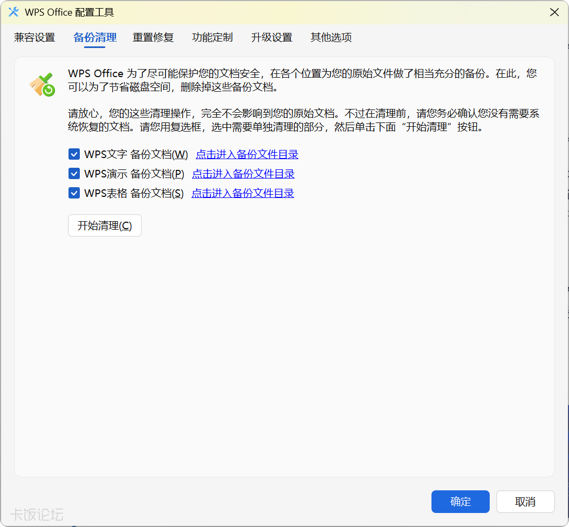Screen dimensions: 569x527
Task: Select the 备份清理 tab
Action: [x=95, y=37]
